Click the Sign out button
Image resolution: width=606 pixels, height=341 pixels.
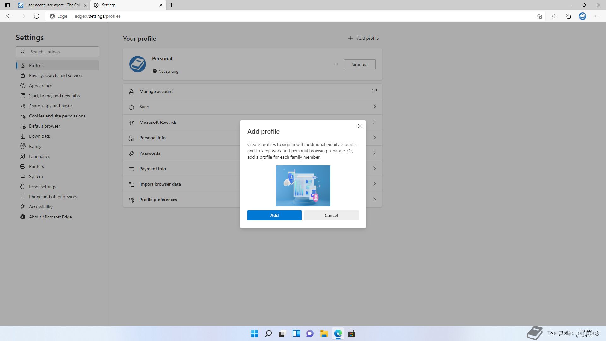tap(359, 64)
